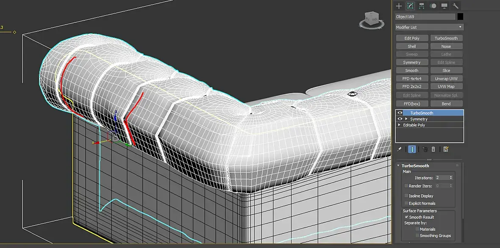Open Configure Modifier Sets icon
This screenshot has width=500, height=248.
coord(446,149)
